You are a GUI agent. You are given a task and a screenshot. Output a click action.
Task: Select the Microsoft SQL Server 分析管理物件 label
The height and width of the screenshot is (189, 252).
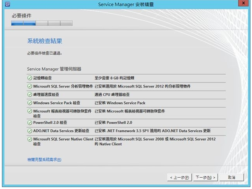(x=63, y=86)
